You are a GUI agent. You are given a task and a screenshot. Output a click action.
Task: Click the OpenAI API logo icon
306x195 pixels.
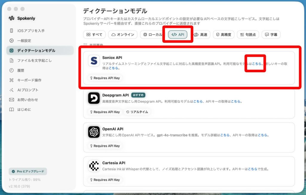pos(94,132)
